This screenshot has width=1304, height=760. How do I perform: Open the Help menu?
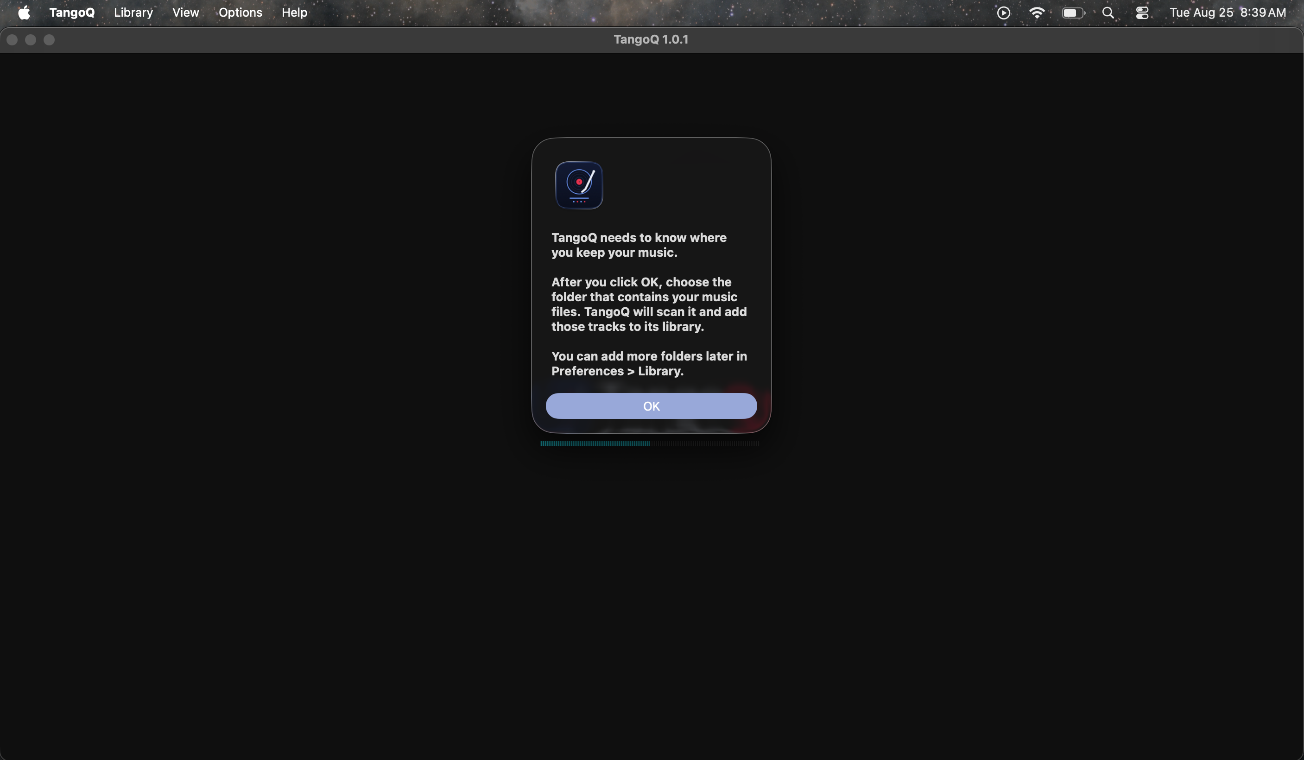(294, 13)
